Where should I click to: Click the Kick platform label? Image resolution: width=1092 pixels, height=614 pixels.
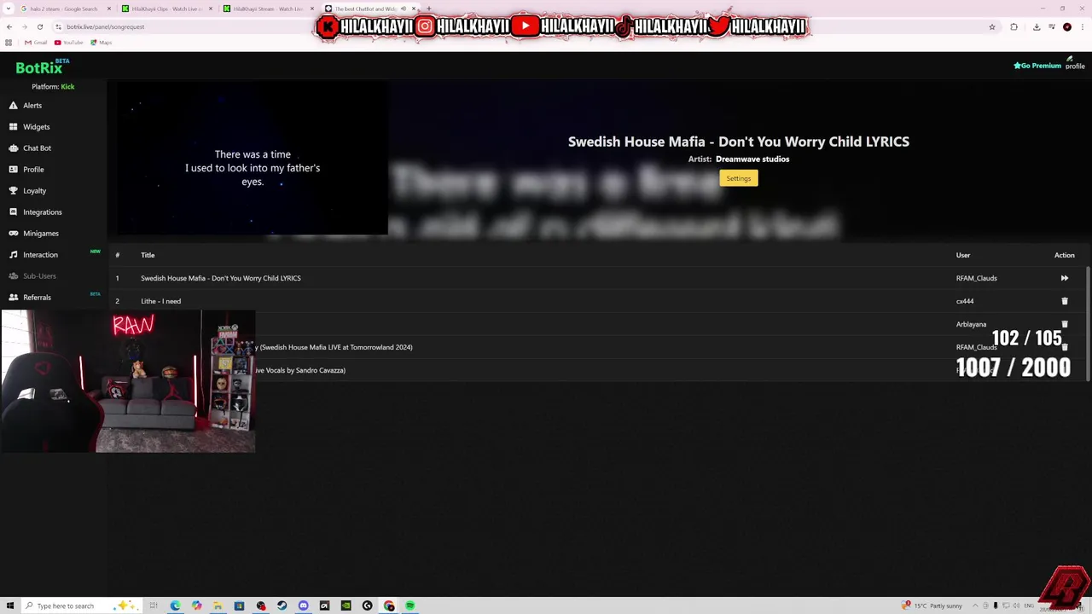pyautogui.click(x=67, y=87)
